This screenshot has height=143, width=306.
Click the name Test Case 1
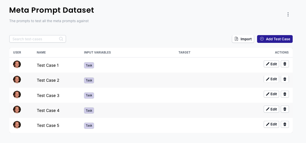(48, 65)
